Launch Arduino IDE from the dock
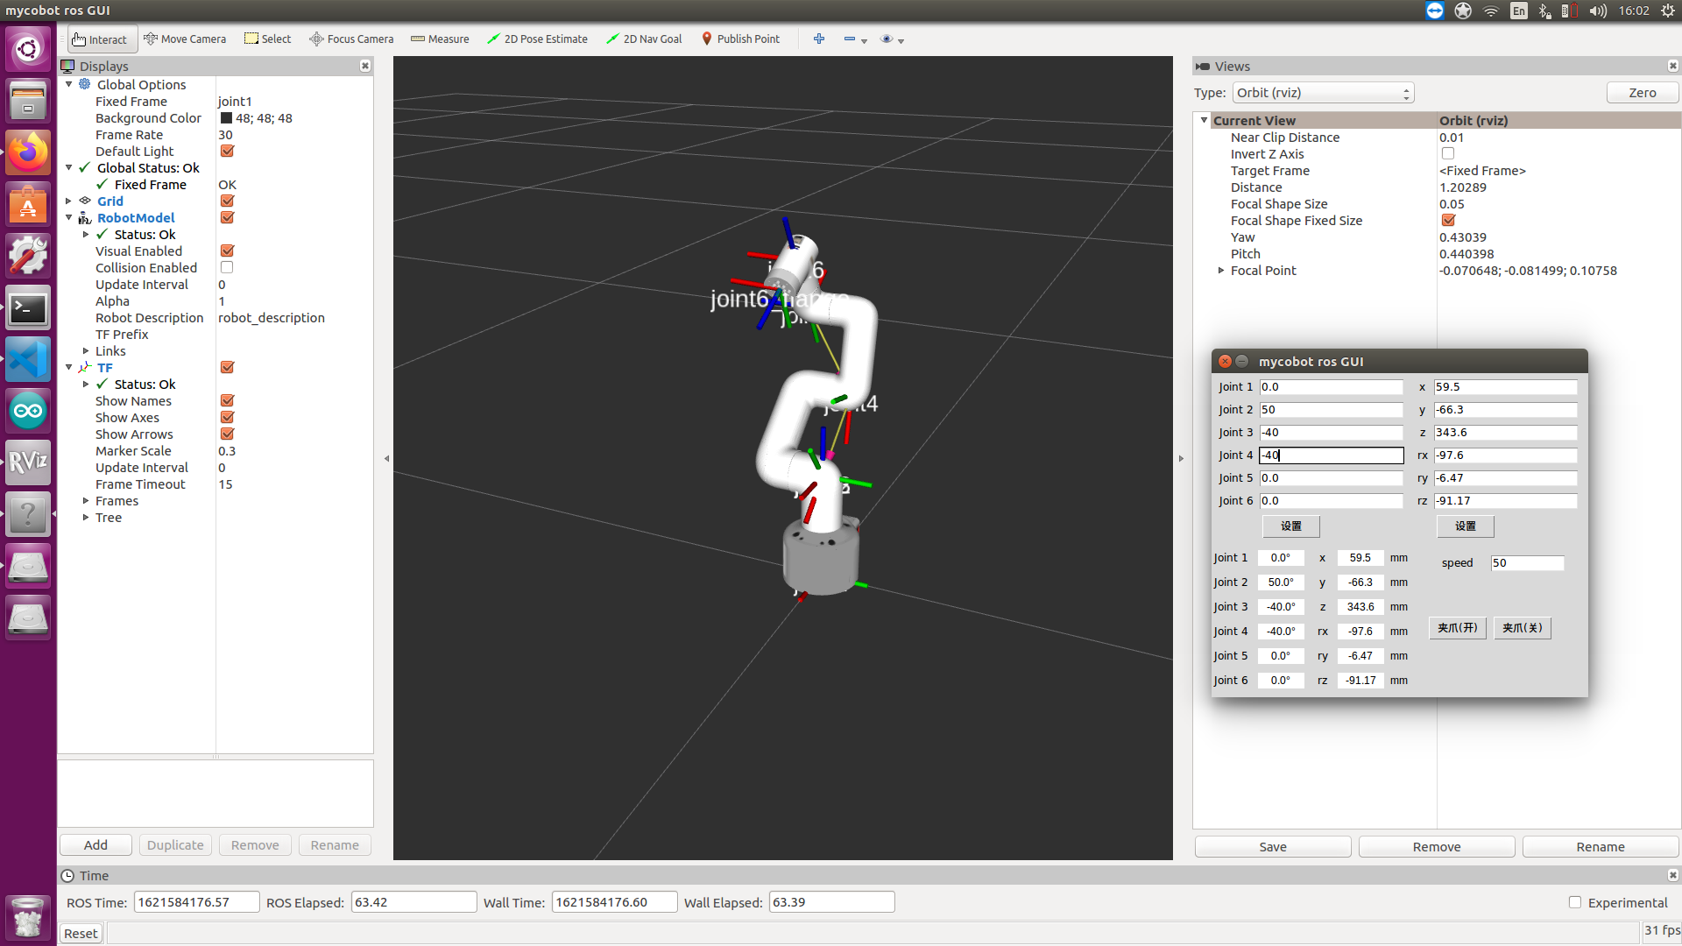This screenshot has width=1682, height=946. 28,411
